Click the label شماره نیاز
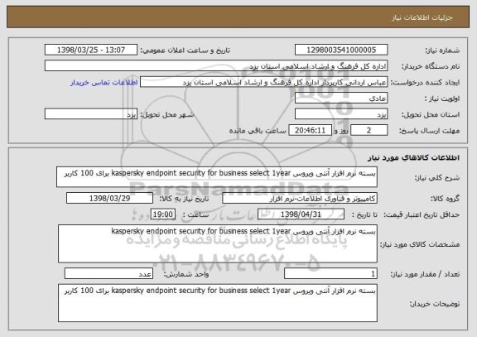 (x=442, y=51)
